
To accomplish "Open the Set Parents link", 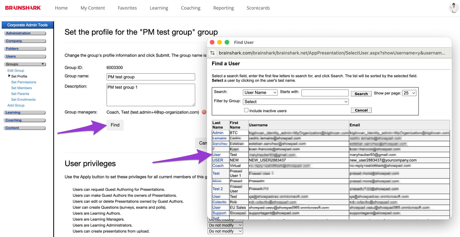I will click(20, 94).
